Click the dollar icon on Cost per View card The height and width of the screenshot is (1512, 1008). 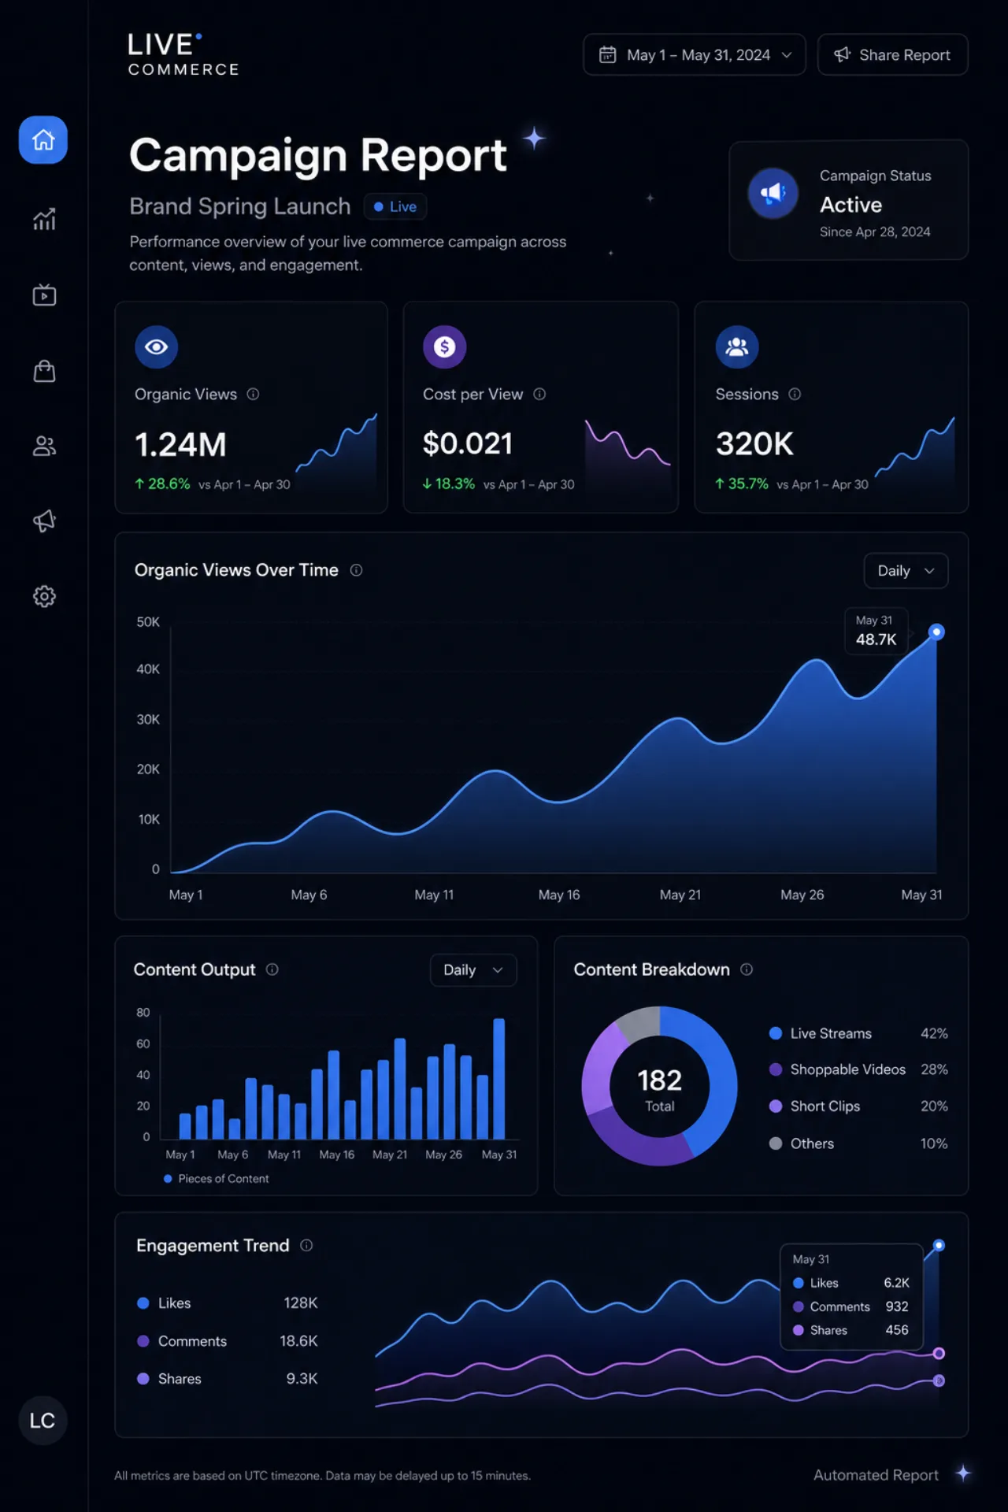pyautogui.click(x=445, y=346)
